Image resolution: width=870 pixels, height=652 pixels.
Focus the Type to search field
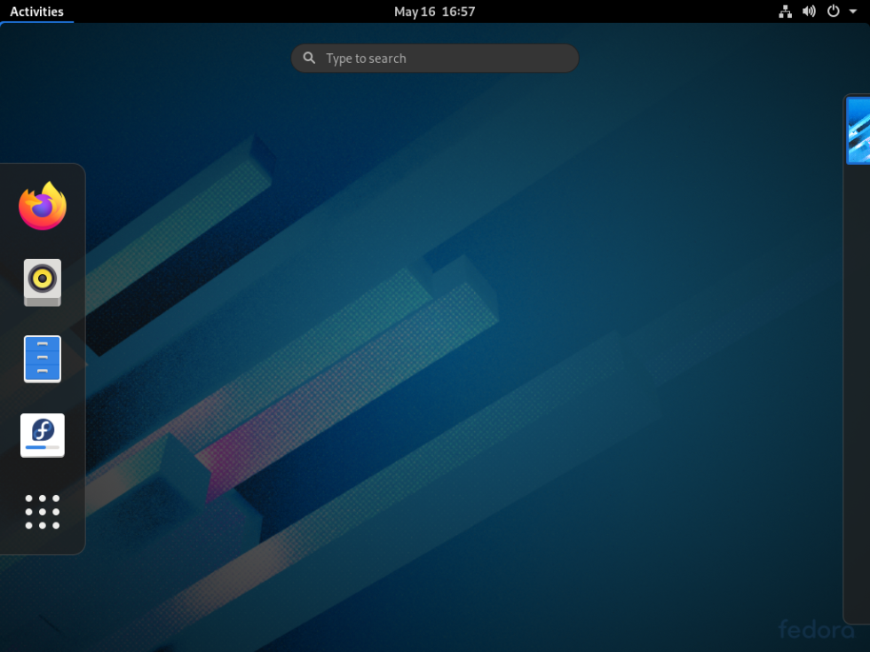(444, 59)
